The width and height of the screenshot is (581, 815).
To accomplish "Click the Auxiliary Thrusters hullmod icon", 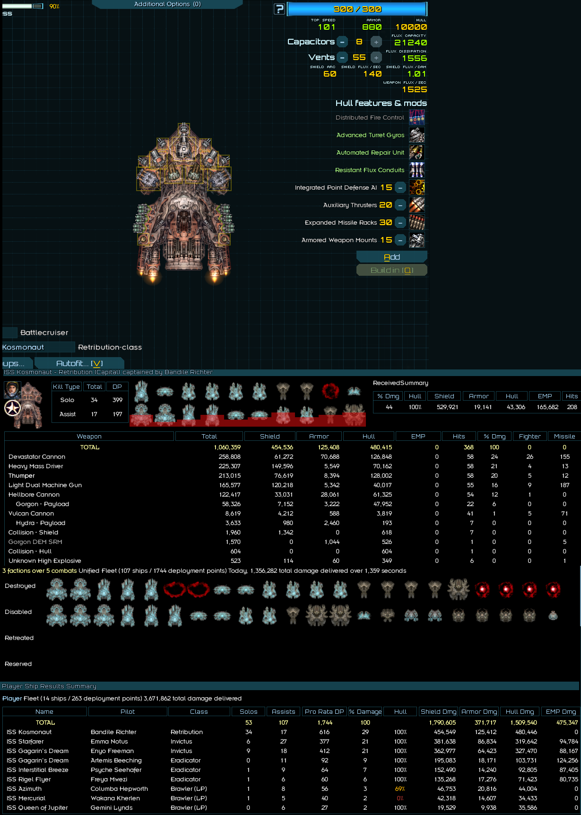I will [x=417, y=205].
